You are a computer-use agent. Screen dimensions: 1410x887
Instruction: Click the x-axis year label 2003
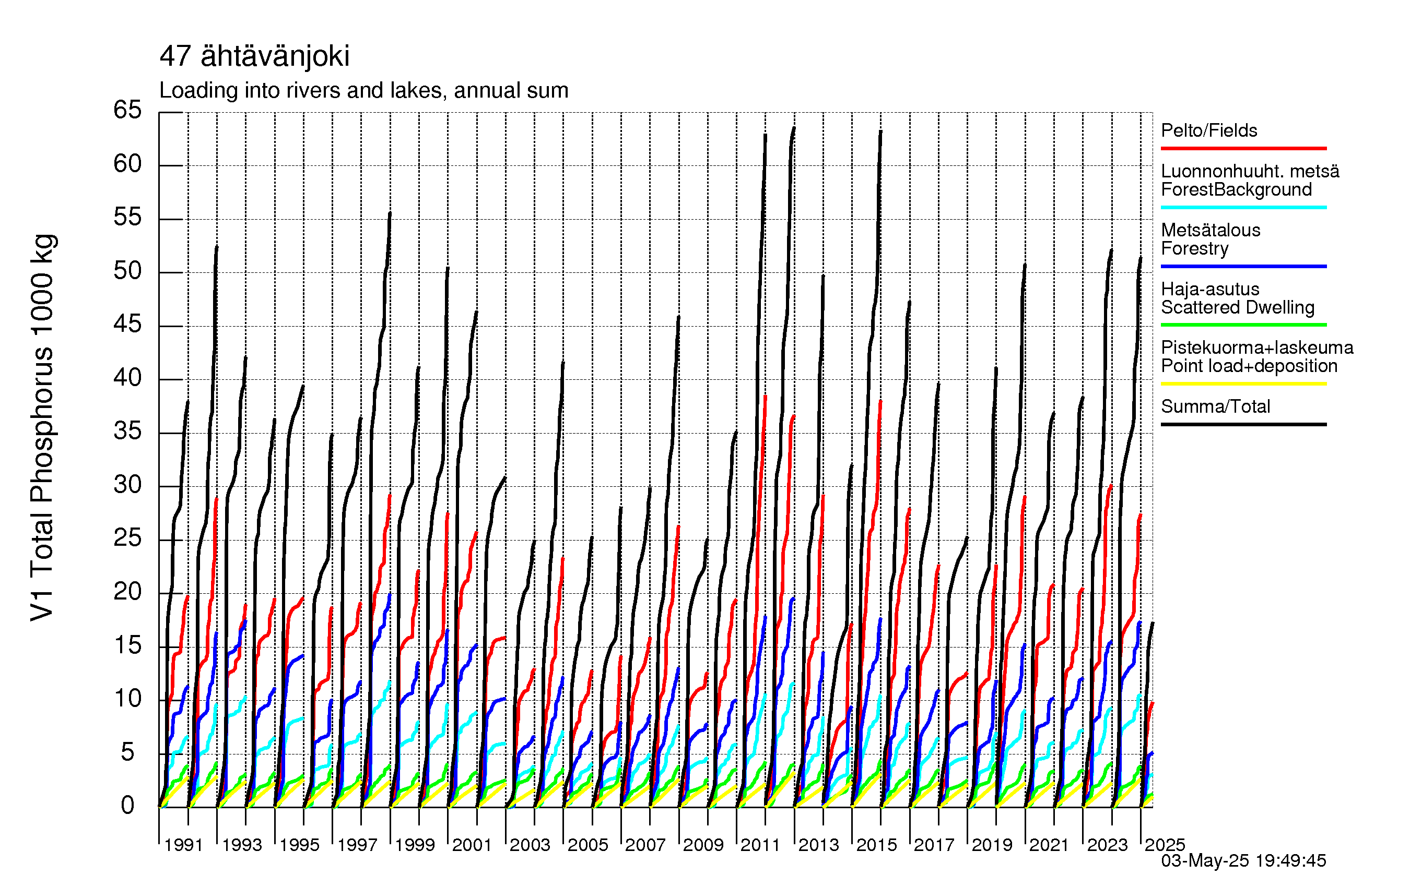point(530,845)
